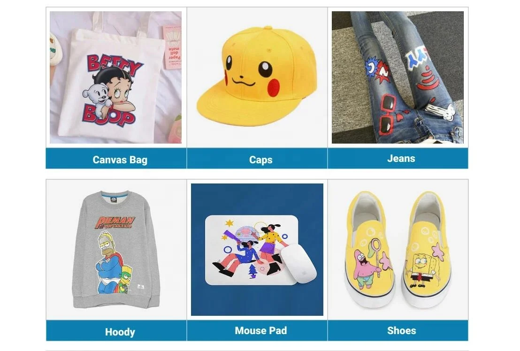View the SpongeBob yellow shoes photo
This screenshot has height=351, width=520.
coord(398,250)
